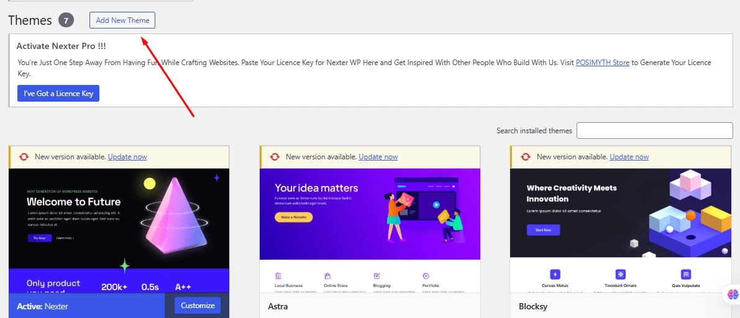Click the update refresh icon above Nexter

[x=24, y=157]
